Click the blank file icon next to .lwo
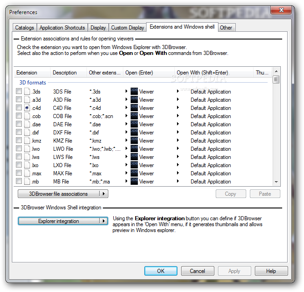 [27, 148]
